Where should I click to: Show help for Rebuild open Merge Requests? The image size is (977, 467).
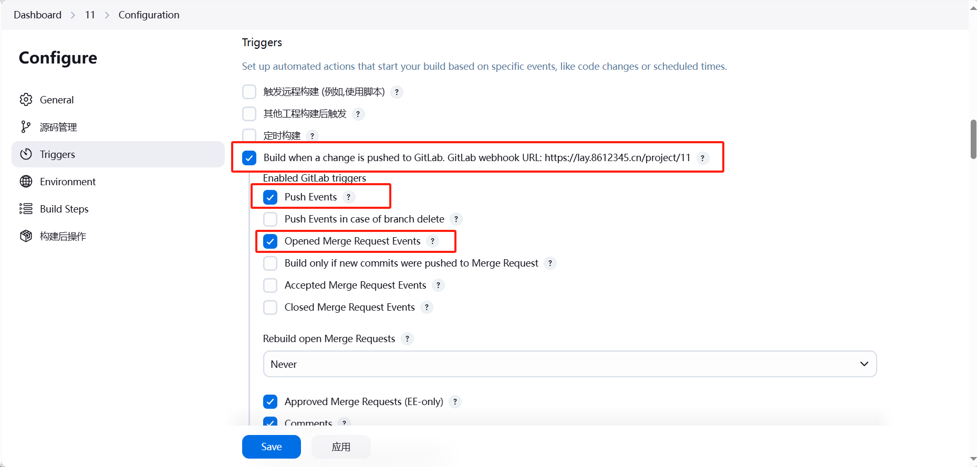(x=407, y=339)
